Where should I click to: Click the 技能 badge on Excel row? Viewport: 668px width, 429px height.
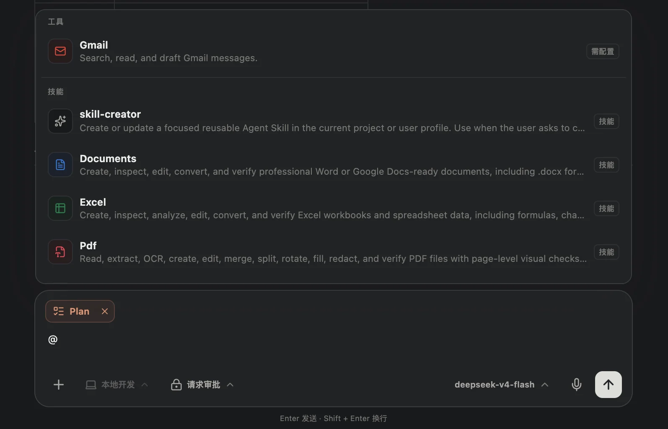tap(606, 209)
